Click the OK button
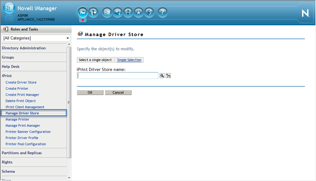 pos(90,93)
